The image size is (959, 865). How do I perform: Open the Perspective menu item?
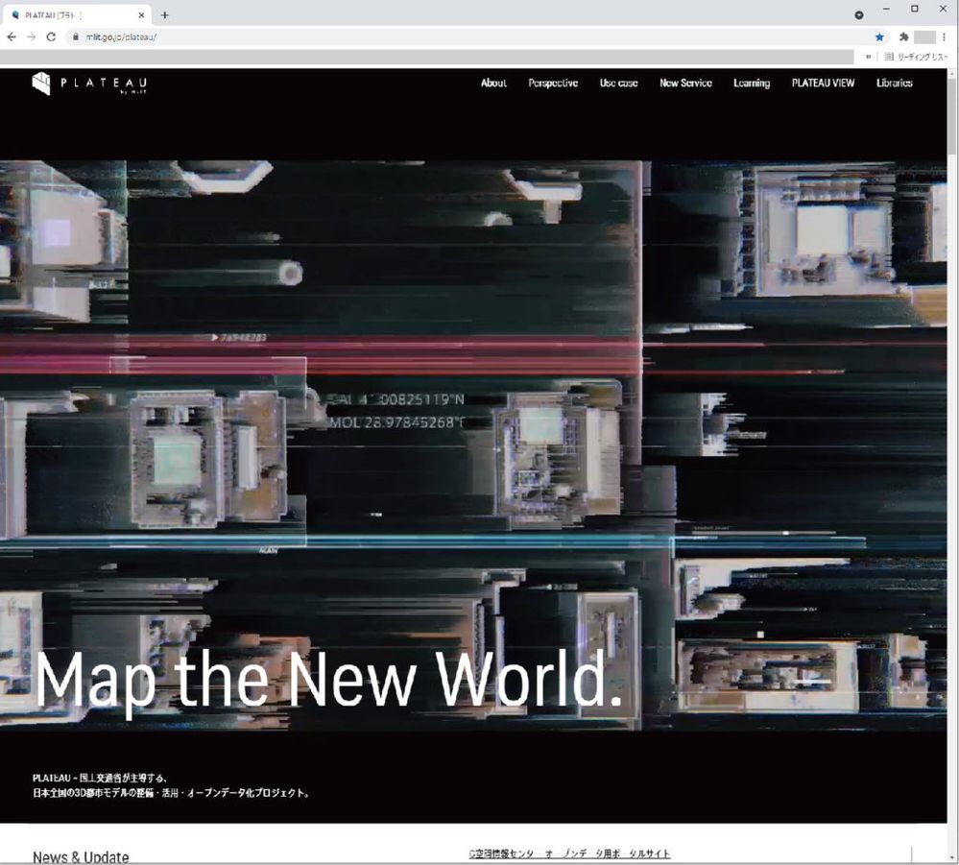553,84
